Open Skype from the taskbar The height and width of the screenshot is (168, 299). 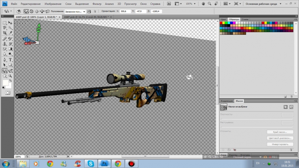click(91, 164)
